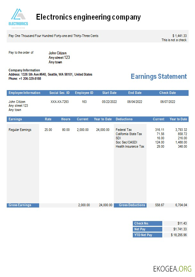Click the Gross Earnings label
Image resolution: width=195 pixels, height=277 pixels.
point(20,205)
